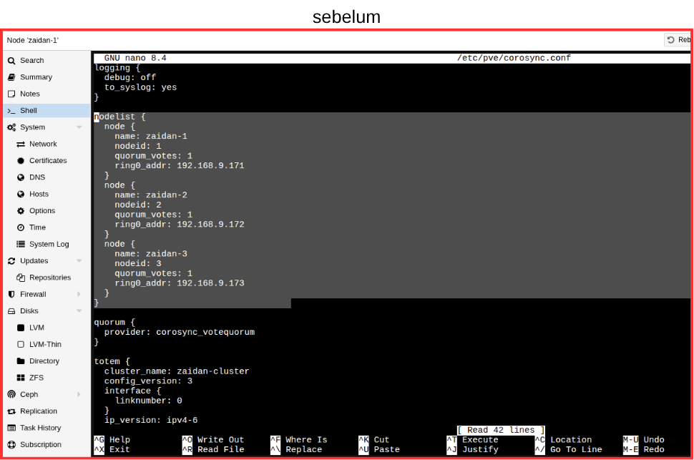Click the DNS globe icon
This screenshot has width=694, height=460.
click(x=21, y=177)
